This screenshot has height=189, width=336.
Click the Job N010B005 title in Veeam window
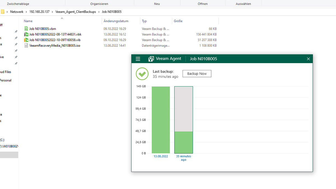point(204,59)
